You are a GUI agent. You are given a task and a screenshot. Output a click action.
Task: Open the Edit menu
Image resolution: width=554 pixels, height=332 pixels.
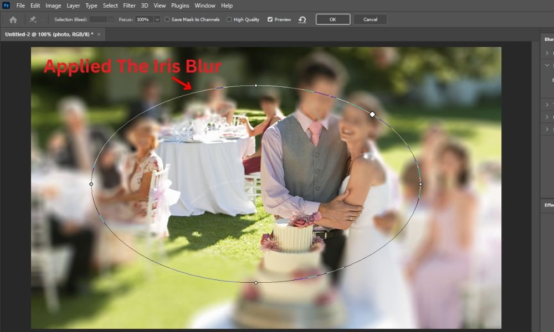(35, 6)
